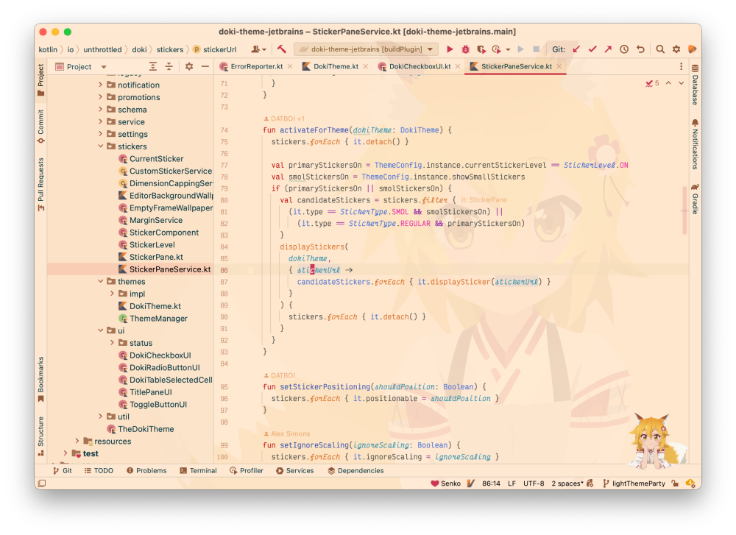This screenshot has height=535, width=736.
Task: Run the buildPlugin configuration
Action: pos(450,49)
